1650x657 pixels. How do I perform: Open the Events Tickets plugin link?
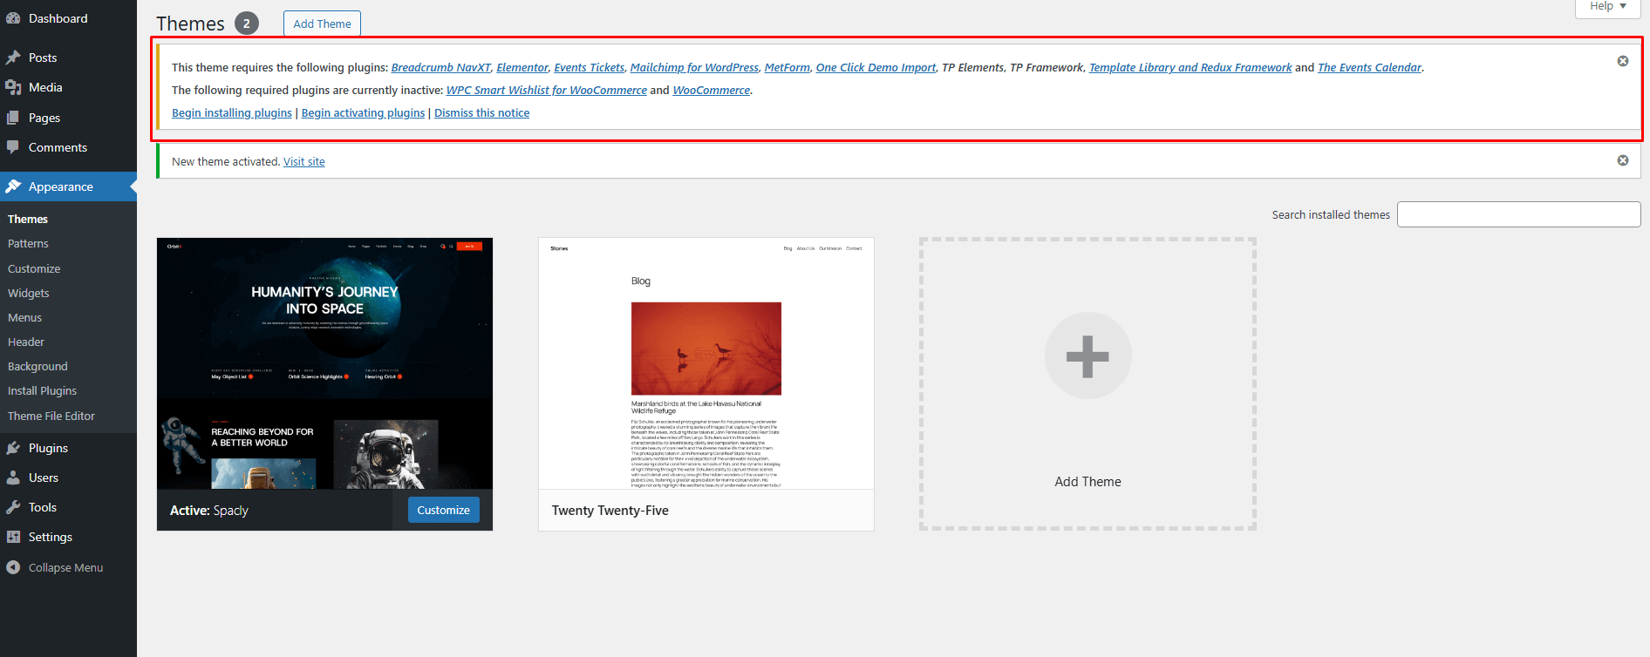pyautogui.click(x=589, y=67)
